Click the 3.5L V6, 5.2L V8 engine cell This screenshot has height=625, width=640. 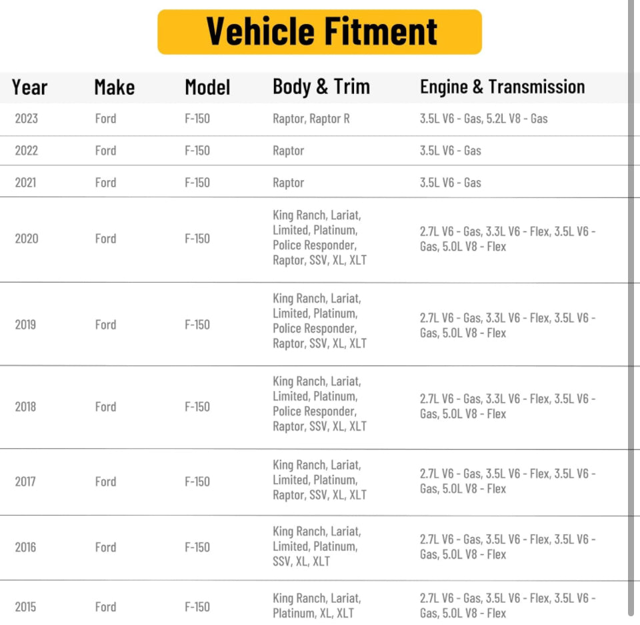483,119
